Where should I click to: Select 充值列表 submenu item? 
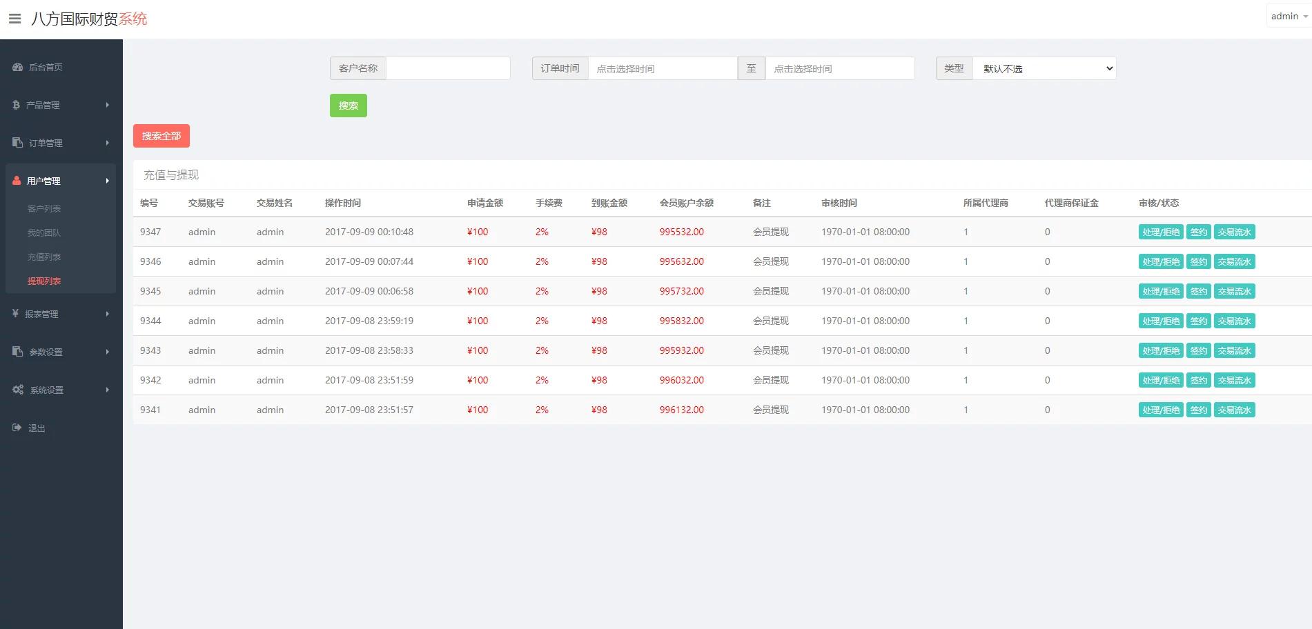[44, 257]
